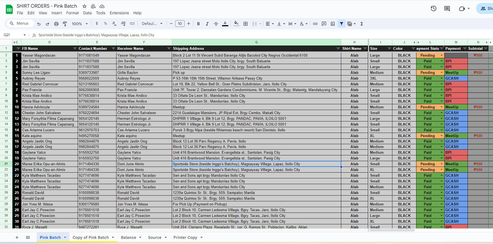Open the Extensions menu

point(119,13)
